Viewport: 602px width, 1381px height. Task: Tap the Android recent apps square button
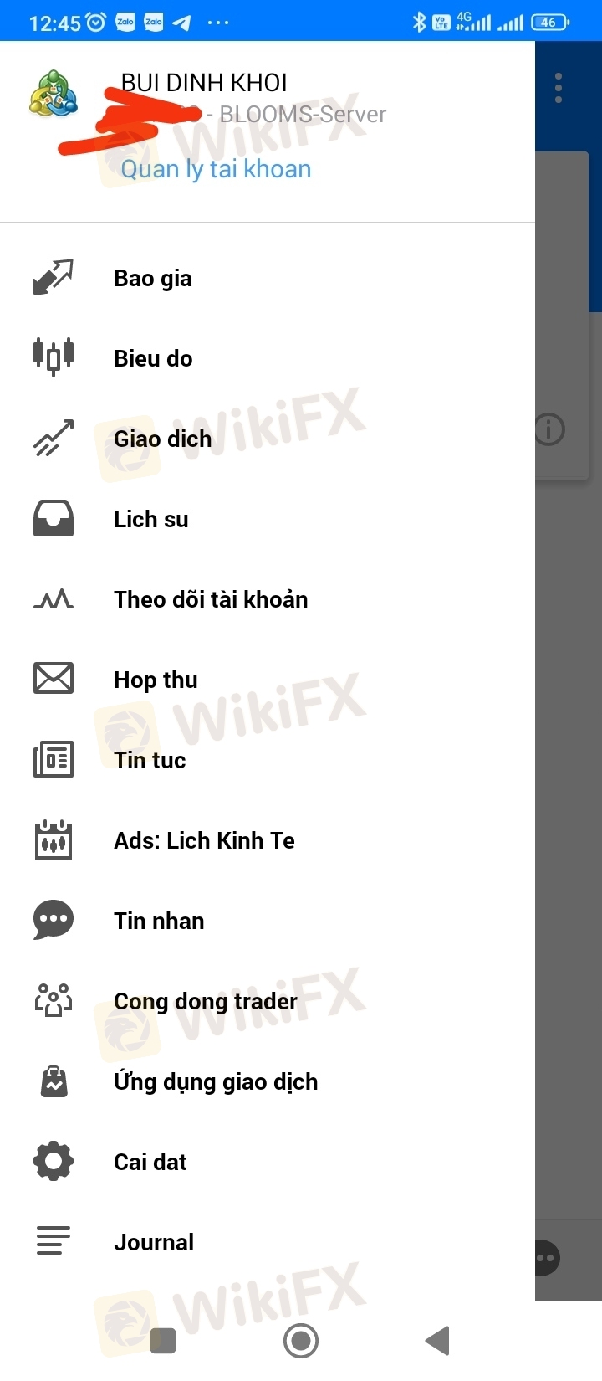(163, 1341)
